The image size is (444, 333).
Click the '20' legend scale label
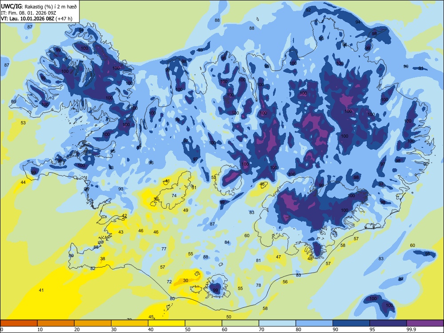(77, 329)
